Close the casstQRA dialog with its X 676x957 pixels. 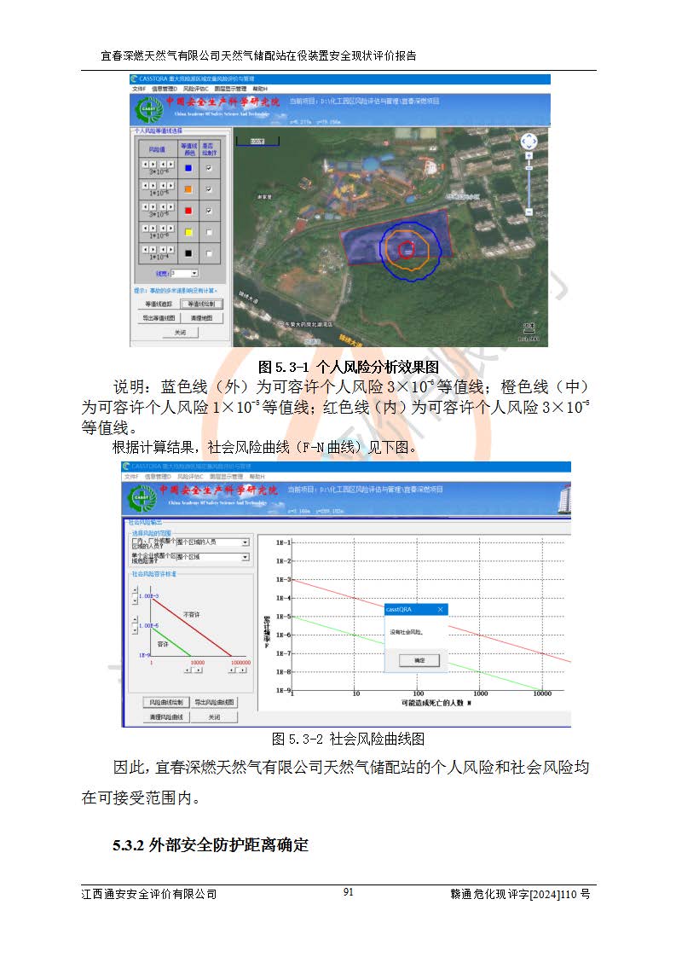(x=440, y=610)
